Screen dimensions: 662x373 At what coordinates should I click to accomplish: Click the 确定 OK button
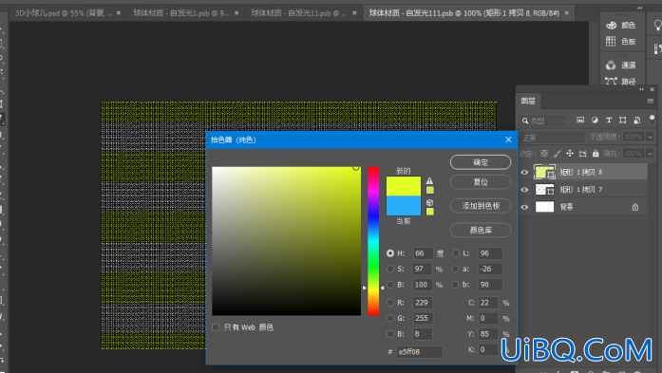(x=481, y=162)
